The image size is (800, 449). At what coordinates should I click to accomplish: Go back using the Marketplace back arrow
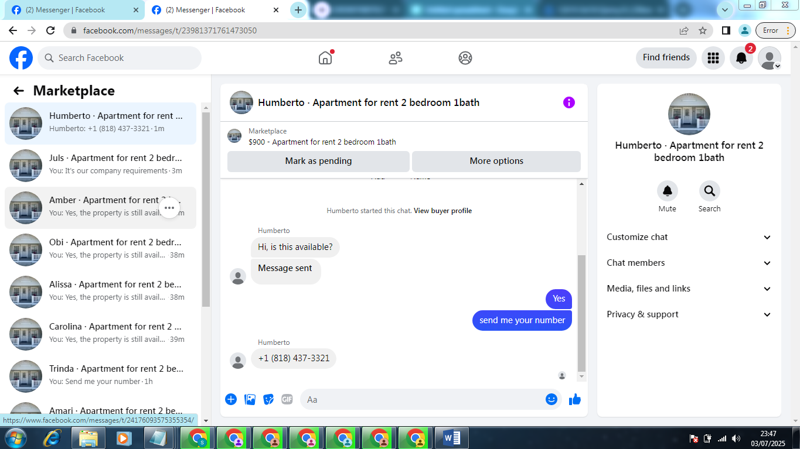tap(19, 91)
